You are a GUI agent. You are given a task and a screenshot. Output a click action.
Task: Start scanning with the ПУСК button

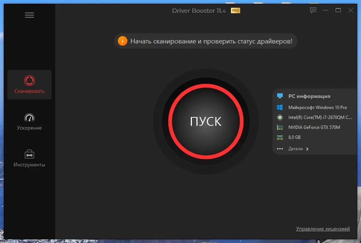coord(206,121)
